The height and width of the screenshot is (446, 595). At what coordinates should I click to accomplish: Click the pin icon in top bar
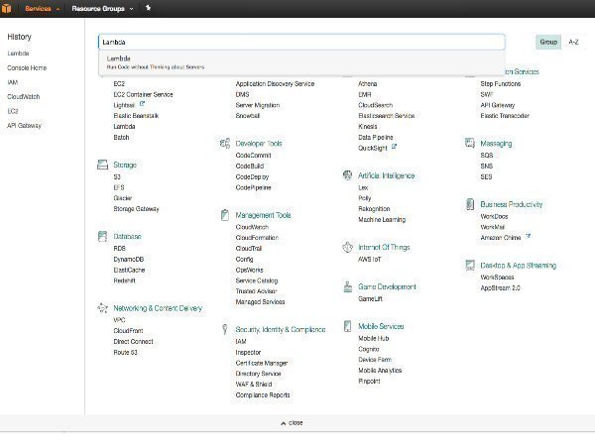pos(148,7)
